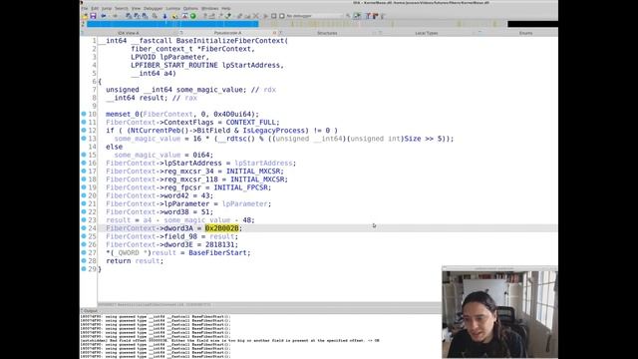Image resolution: width=638 pixels, height=359 pixels.
Task: Switch to the Pseudocode-A tab
Action: point(228,33)
